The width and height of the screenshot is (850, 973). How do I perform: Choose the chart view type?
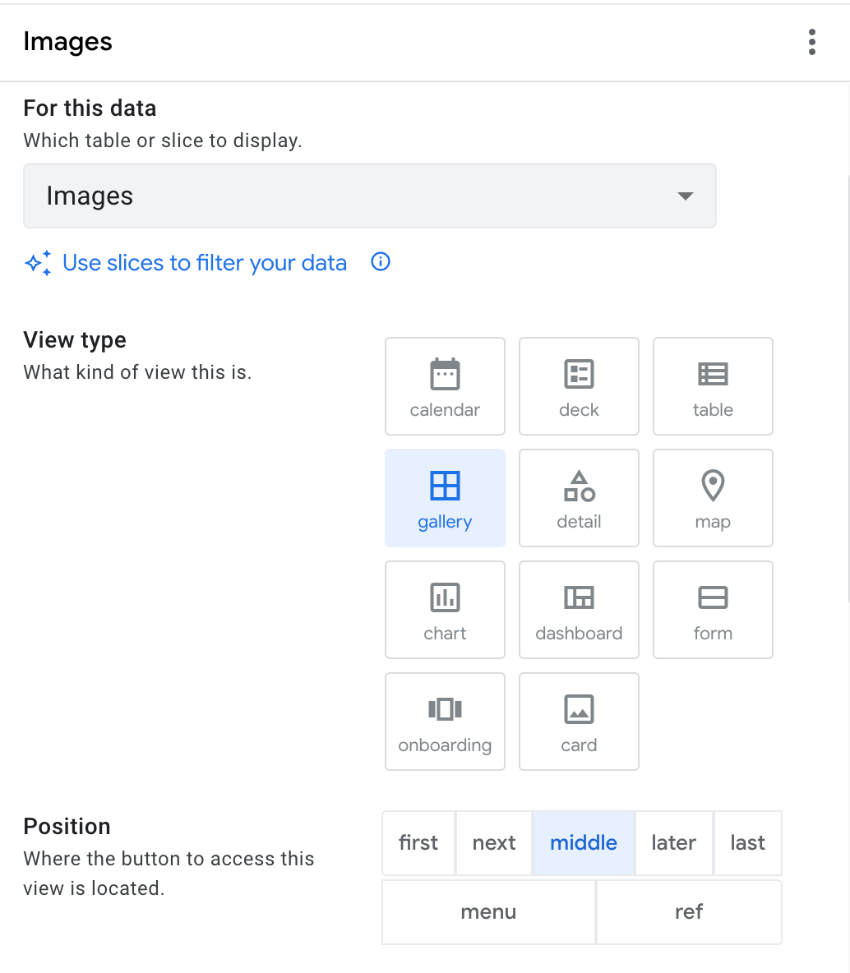click(x=445, y=610)
